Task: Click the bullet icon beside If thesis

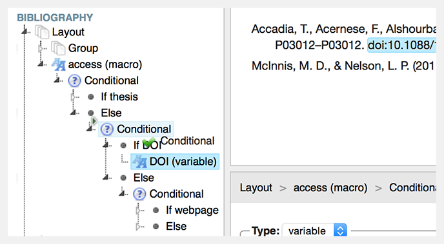Action: [91, 97]
